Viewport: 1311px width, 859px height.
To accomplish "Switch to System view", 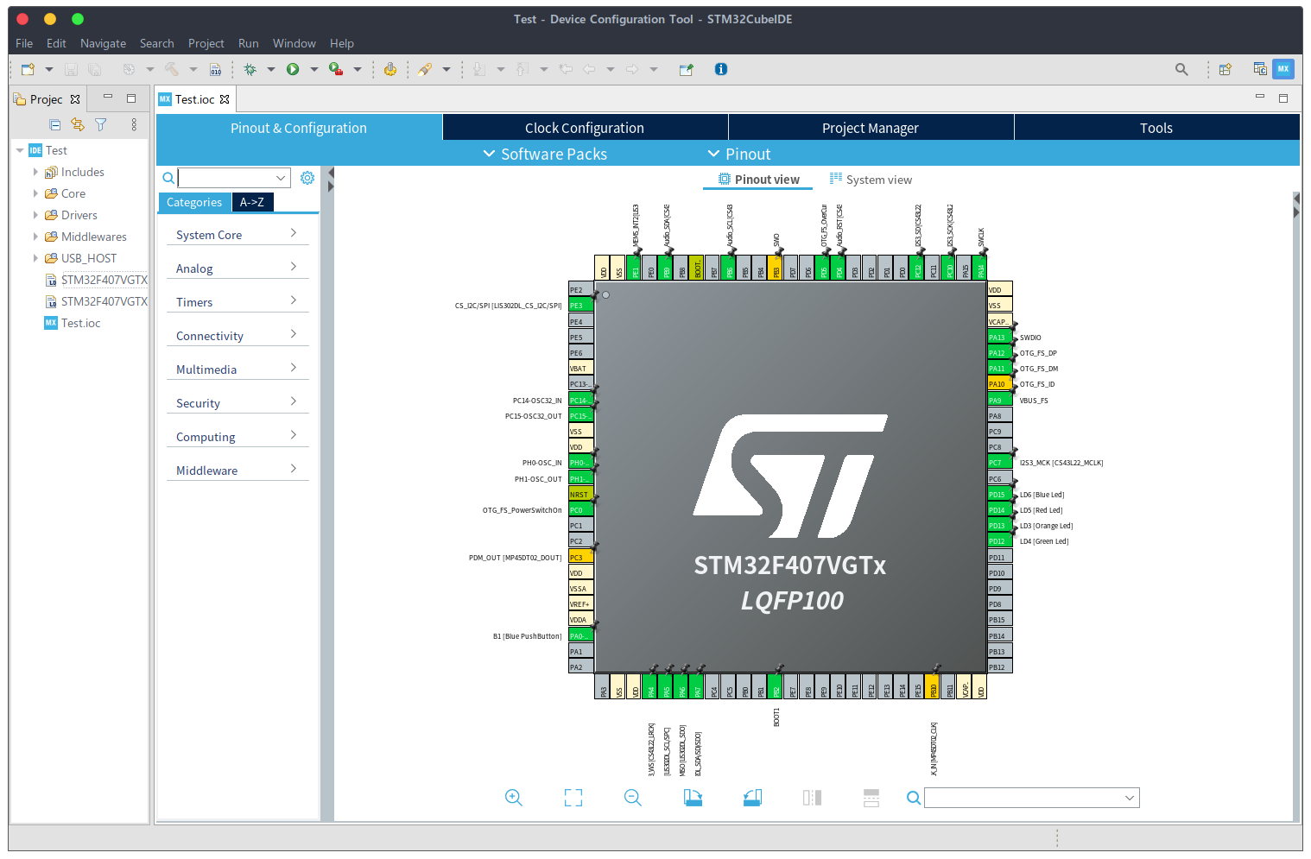I will coord(871,180).
